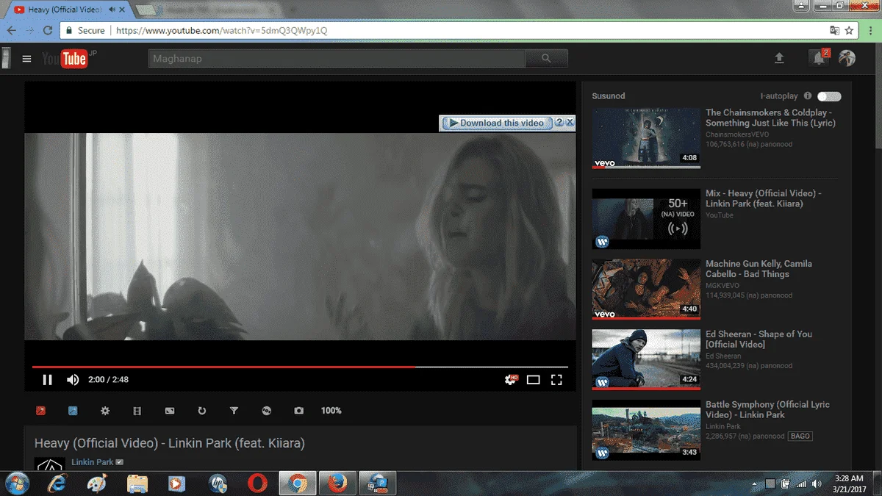
Task: Open help on the download bar question mark
Action: (x=559, y=123)
